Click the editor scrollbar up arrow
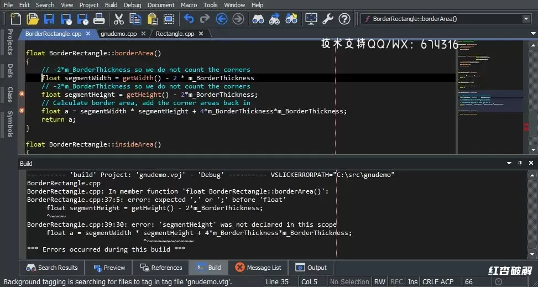Viewport: 538px width, 287px height. (533, 45)
